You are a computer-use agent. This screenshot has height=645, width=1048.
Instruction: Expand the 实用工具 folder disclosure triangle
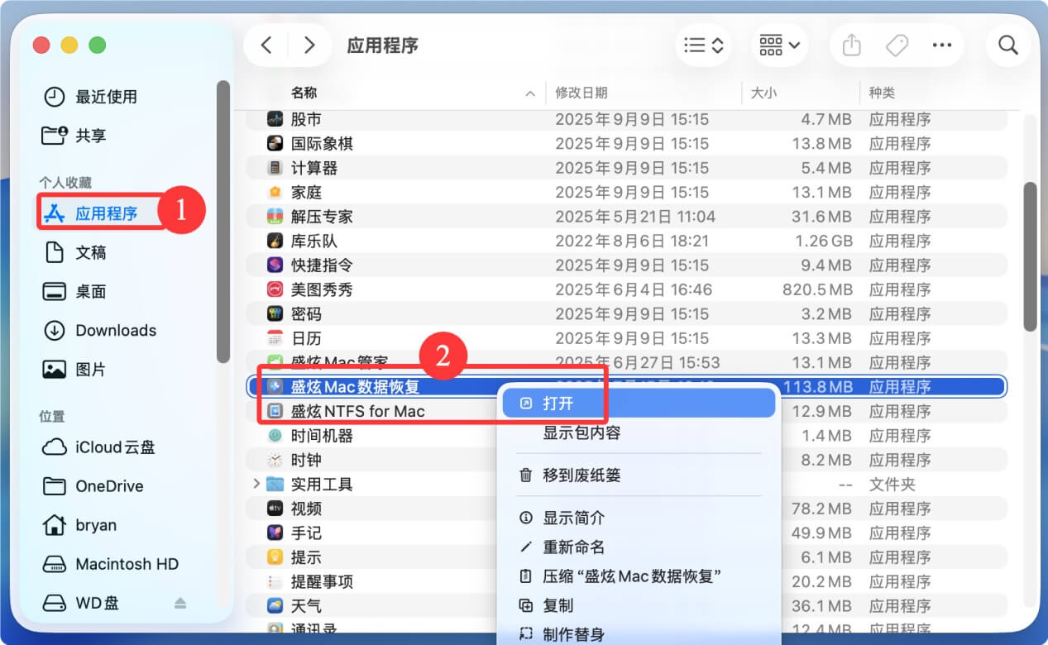click(x=255, y=484)
